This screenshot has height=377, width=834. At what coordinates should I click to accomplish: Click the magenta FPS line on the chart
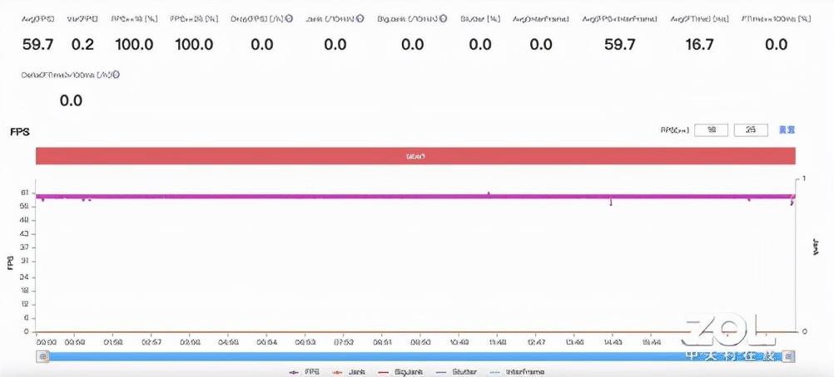[x=415, y=197]
